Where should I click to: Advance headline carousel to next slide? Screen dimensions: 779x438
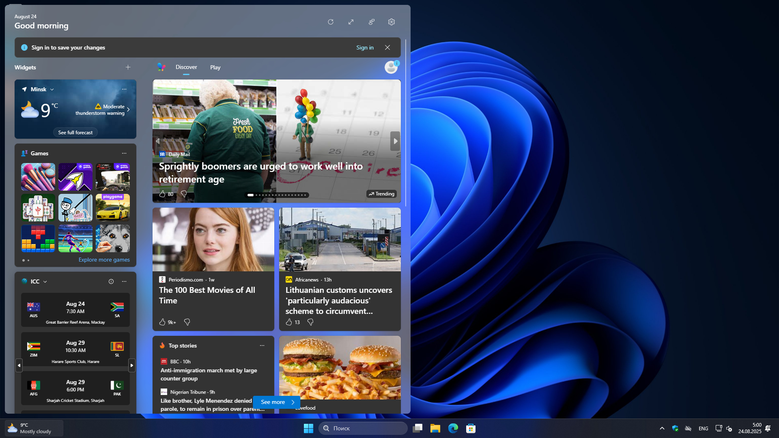[x=395, y=141]
